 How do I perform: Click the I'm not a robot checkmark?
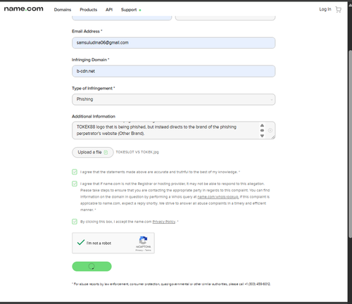click(81, 242)
